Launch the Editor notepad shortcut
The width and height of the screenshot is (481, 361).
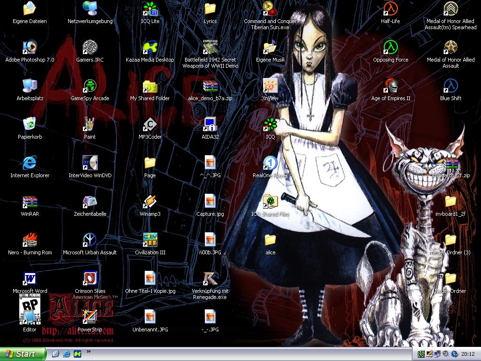[x=30, y=317]
